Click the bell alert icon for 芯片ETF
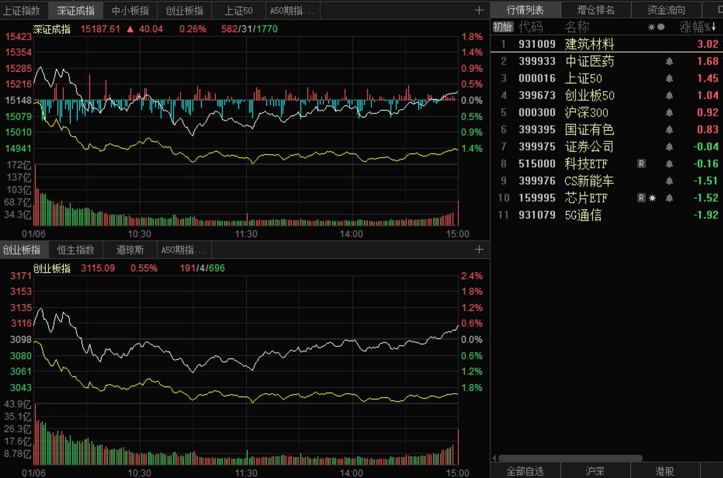 click(x=669, y=198)
